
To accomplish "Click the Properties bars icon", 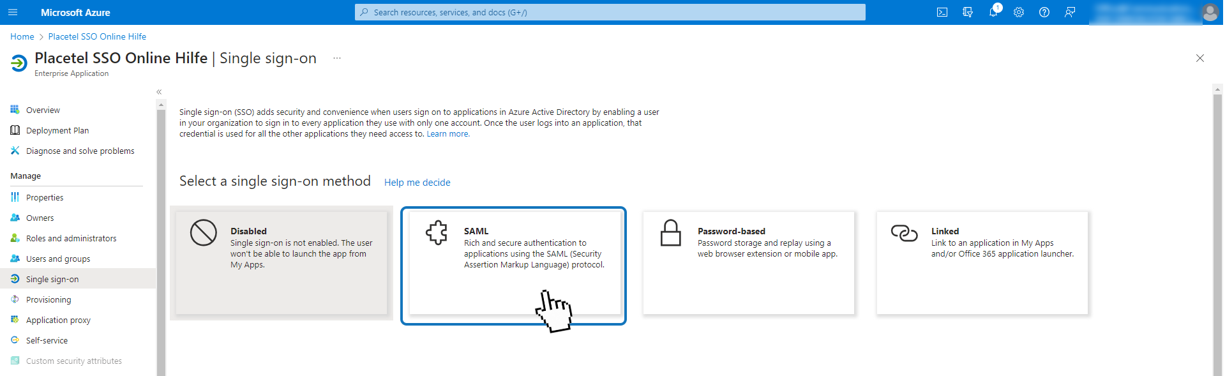I will (15, 197).
